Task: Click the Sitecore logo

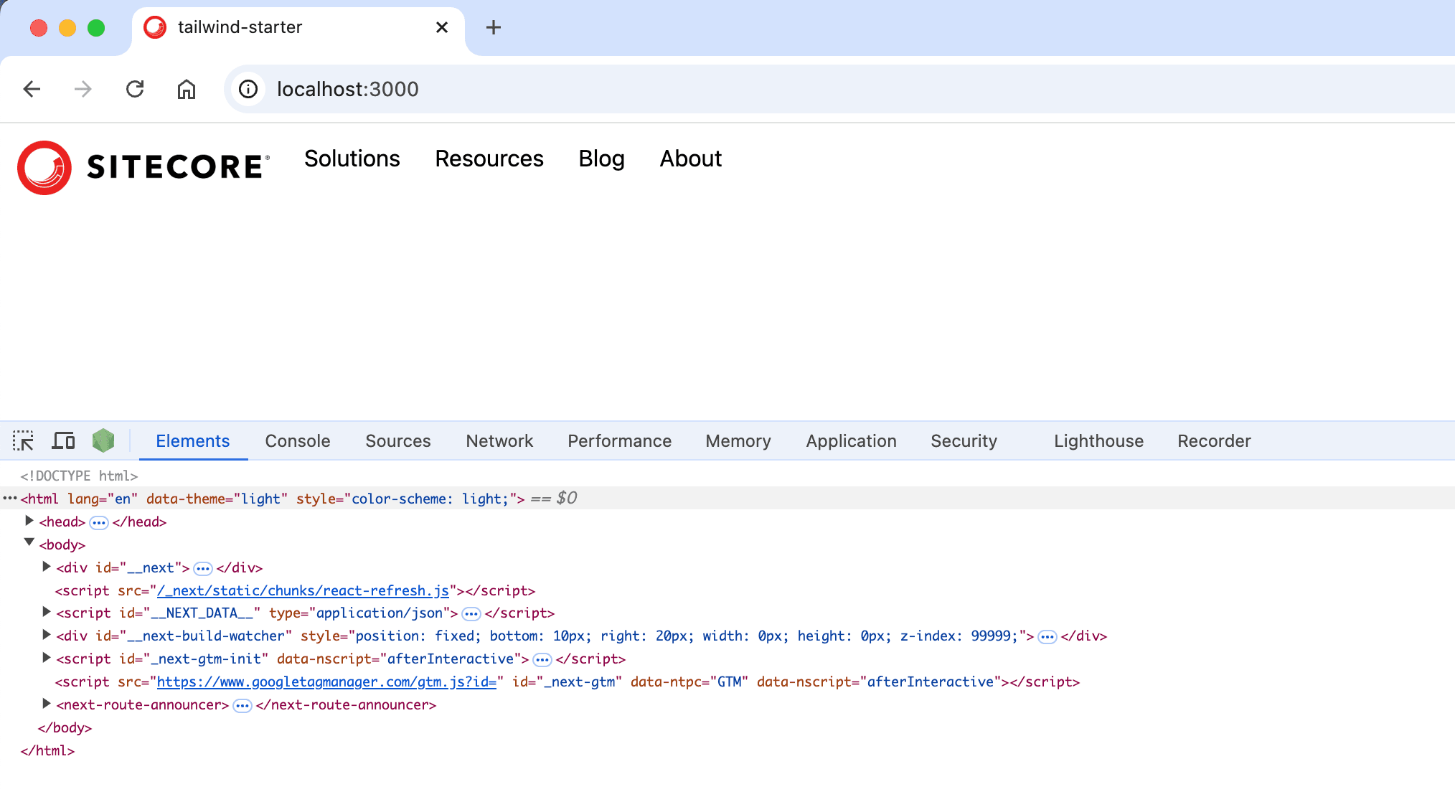Action: 143,167
